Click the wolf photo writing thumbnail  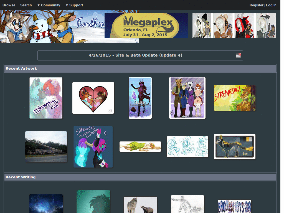(140, 205)
